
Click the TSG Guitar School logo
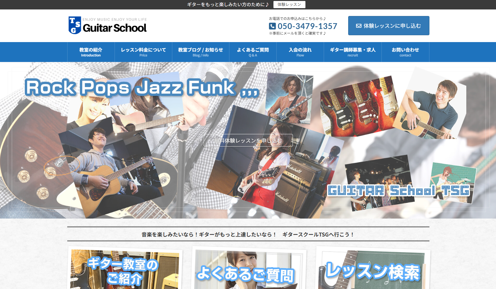[107, 25]
